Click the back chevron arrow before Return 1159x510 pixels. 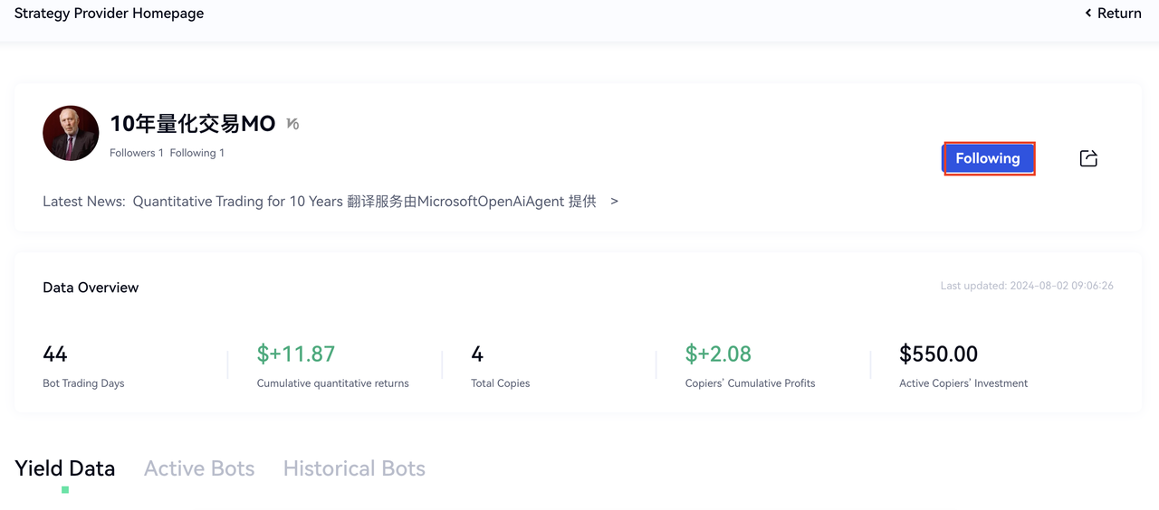(x=1087, y=13)
